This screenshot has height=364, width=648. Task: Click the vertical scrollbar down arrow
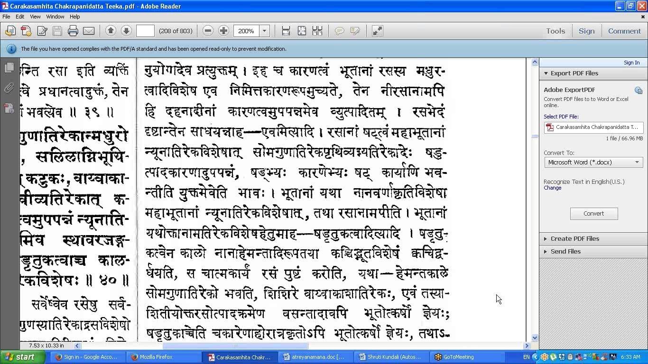coord(535,338)
